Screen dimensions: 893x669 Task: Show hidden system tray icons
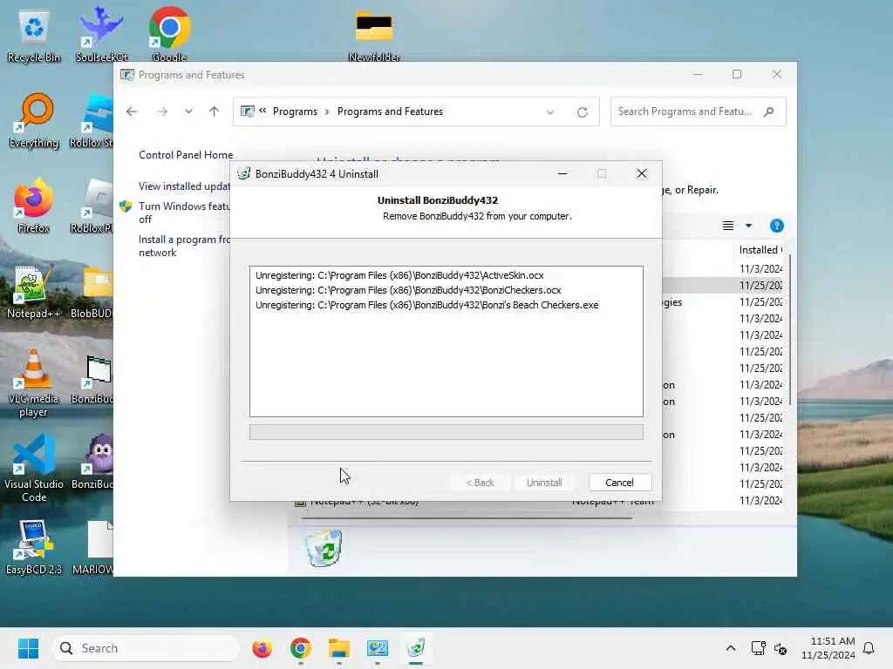coord(731,648)
